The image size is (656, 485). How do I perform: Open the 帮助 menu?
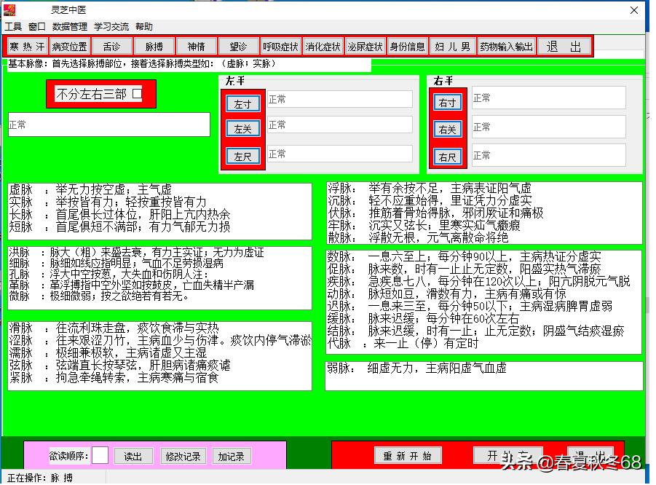click(x=143, y=26)
